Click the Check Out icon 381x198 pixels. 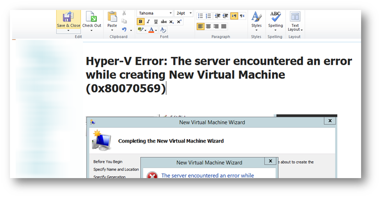[x=91, y=17]
